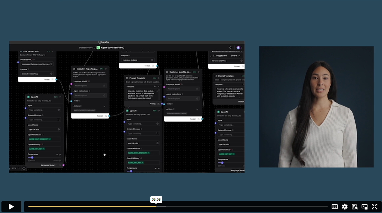
Task: Click CUSTOMER_INSIGHTS_AGENT action tag
Action: (177, 113)
